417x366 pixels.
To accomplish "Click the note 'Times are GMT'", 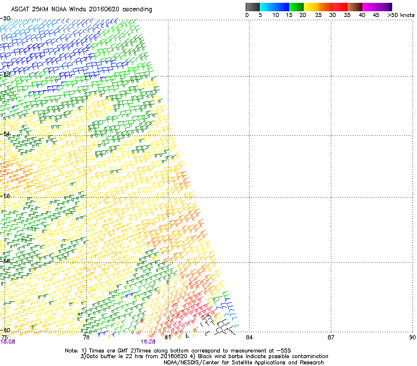I will [x=108, y=351].
